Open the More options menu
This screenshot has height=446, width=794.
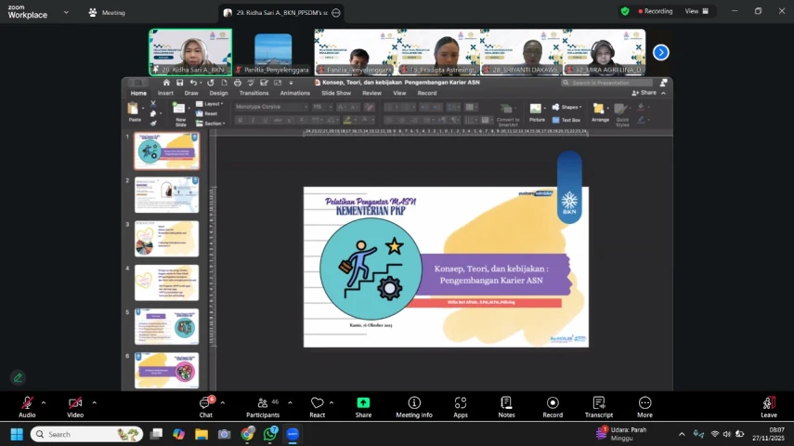coord(644,407)
